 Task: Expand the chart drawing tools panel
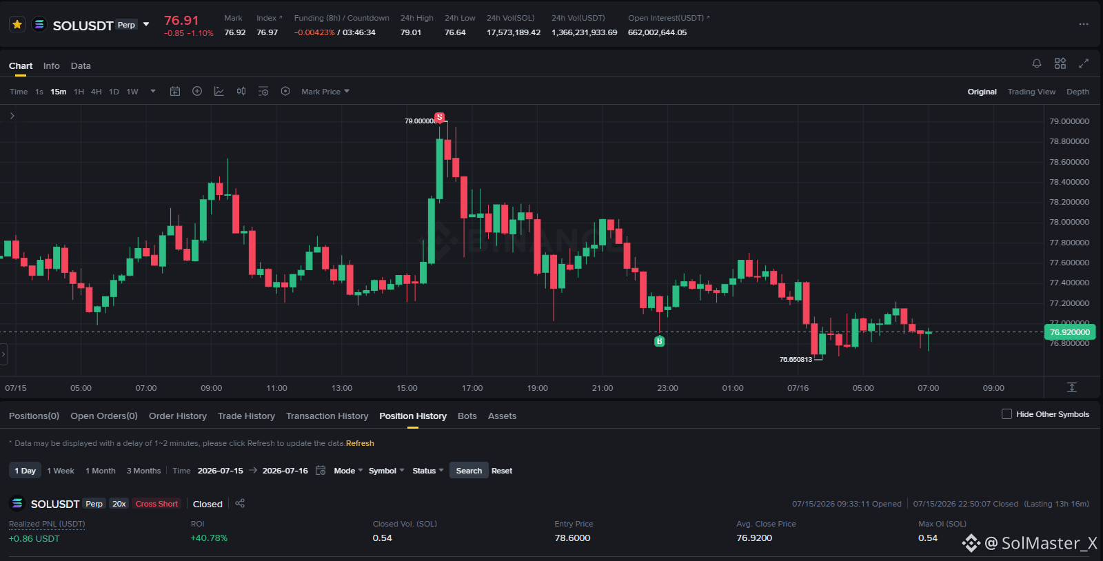click(12, 116)
